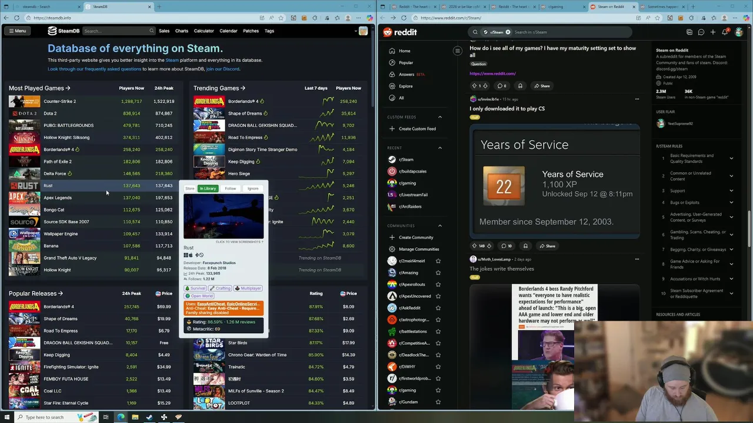Open the Most Played Games heading link
Screen dimensions: 753x423
(39, 88)
